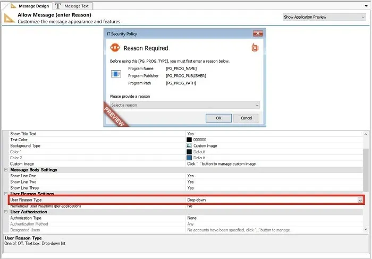Collapse the Message Body Settings section

click(6, 170)
